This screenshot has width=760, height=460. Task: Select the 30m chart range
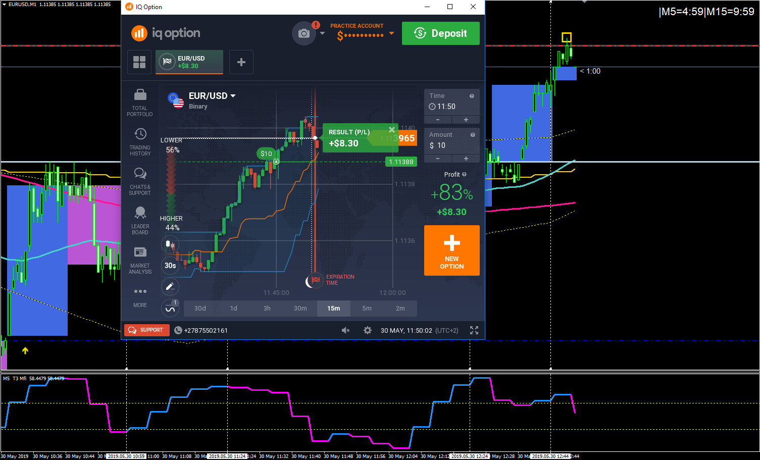300,309
